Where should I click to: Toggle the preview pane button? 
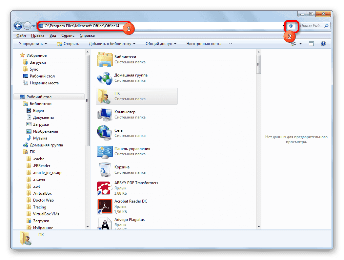(312, 44)
